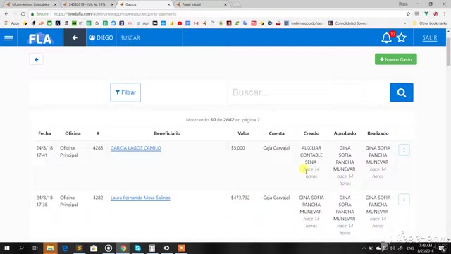Open the Other bookmarks folder

(429, 23)
